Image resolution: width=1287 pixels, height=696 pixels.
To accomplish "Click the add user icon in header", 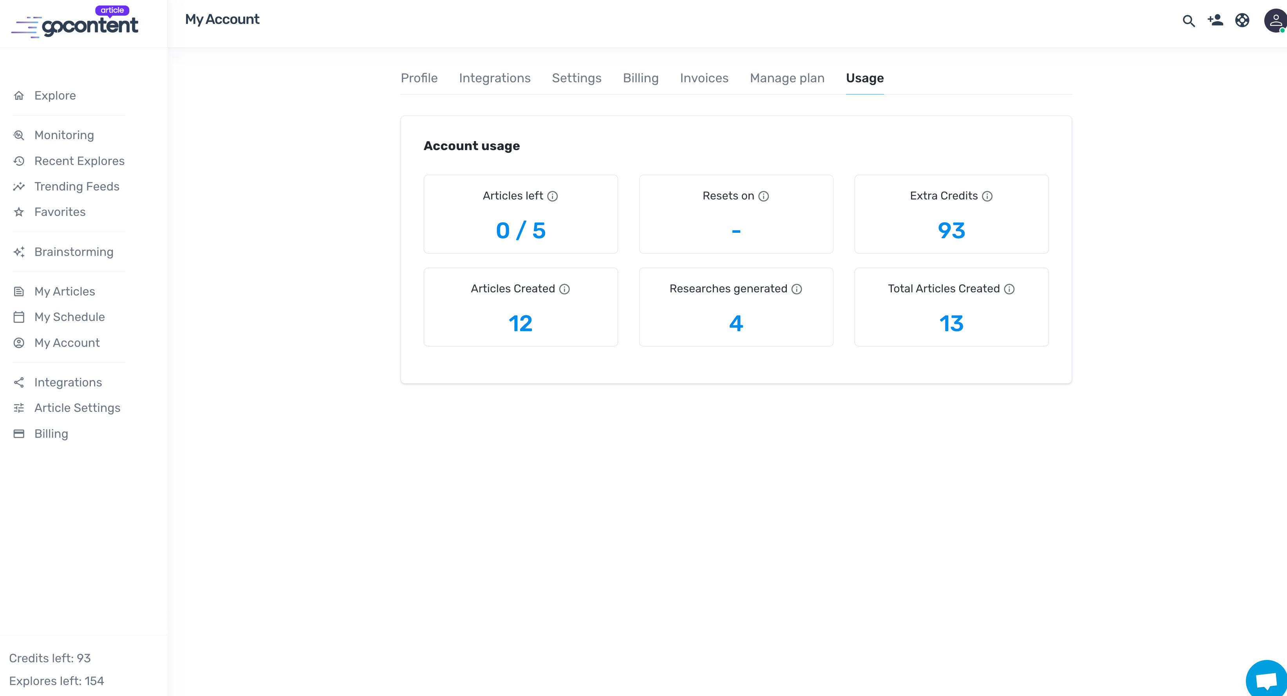I will pyautogui.click(x=1215, y=20).
